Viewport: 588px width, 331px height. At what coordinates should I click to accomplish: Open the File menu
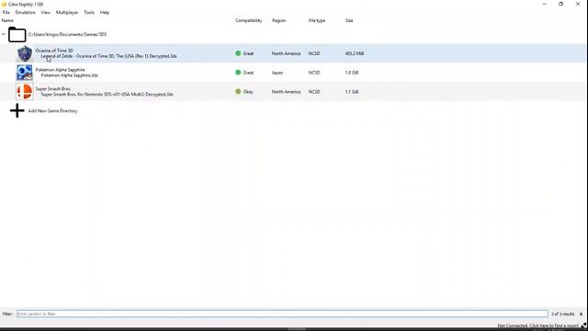[6, 12]
